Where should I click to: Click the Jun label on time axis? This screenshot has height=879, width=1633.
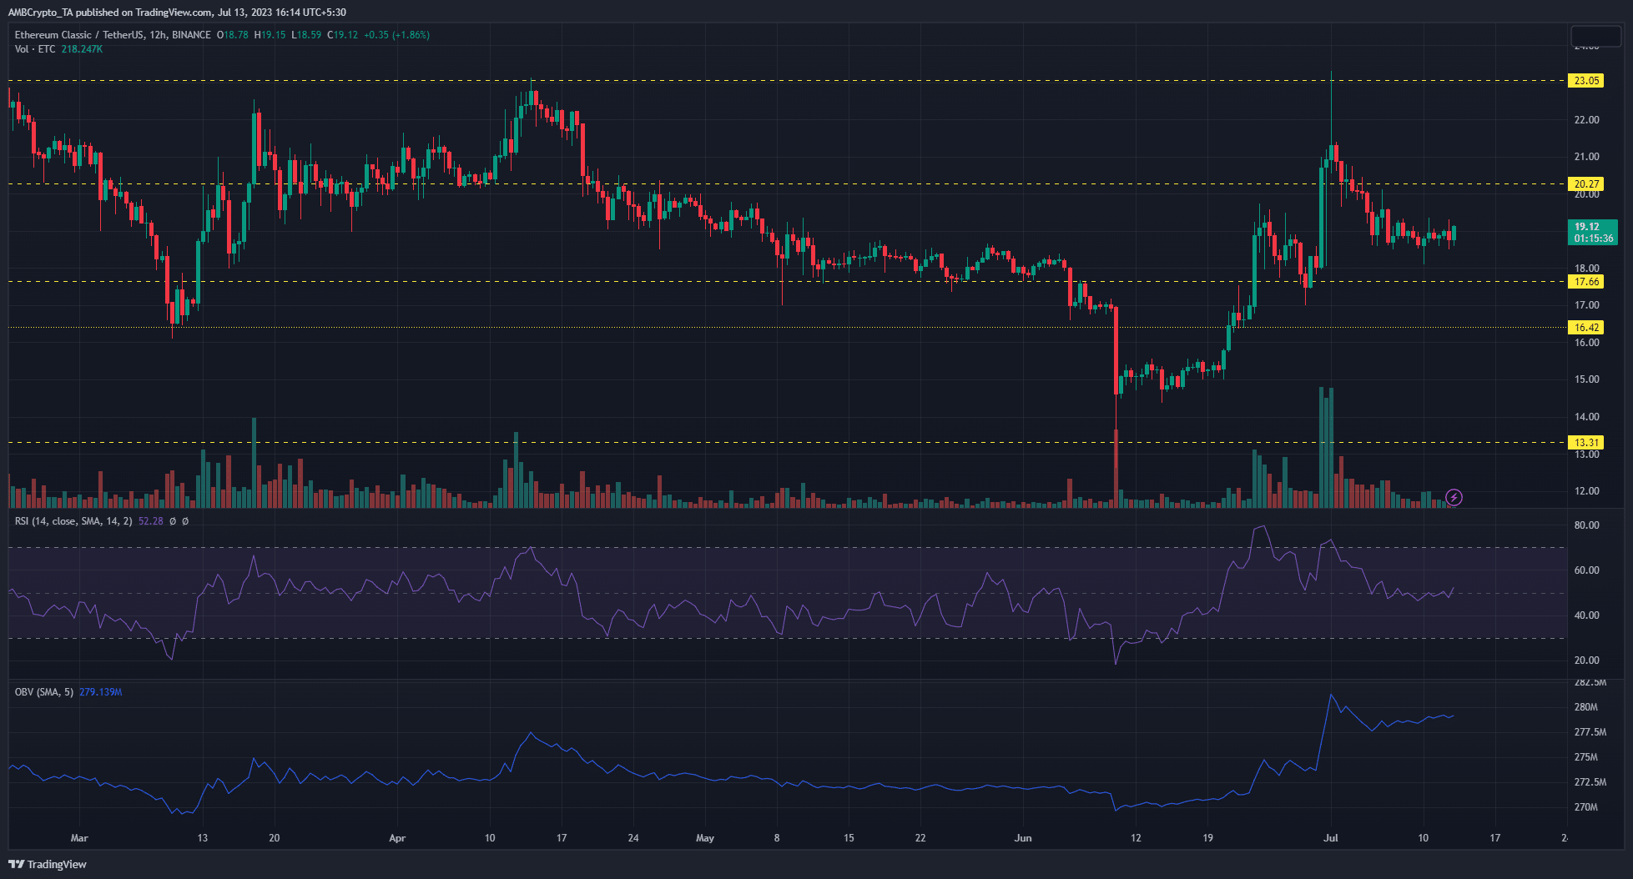pos(1023,838)
